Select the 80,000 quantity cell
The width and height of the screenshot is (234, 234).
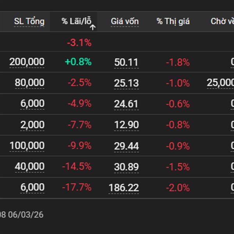30,83
